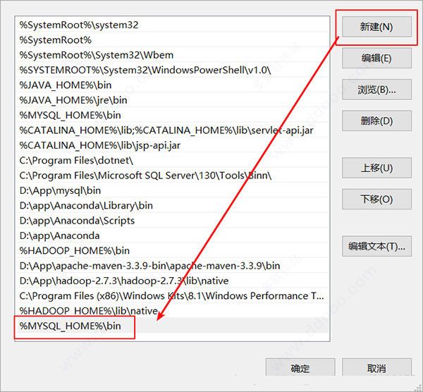Select the %JAVA_HOME%\bin entry

click(x=172, y=85)
